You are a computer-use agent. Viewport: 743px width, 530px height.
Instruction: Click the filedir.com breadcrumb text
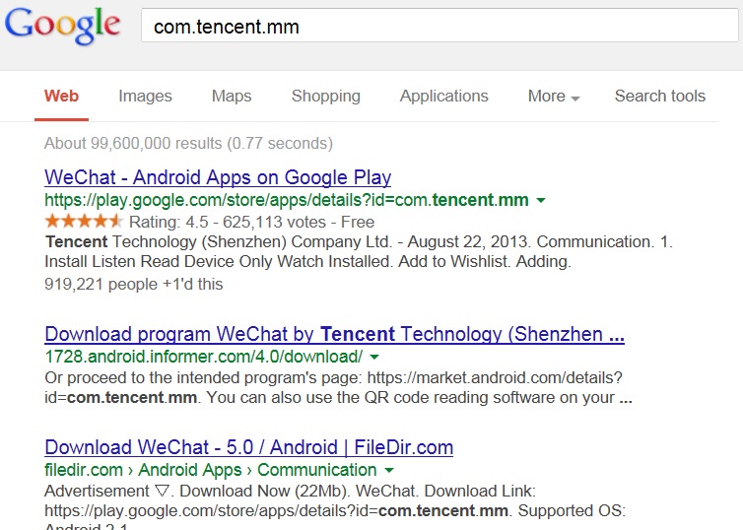coord(211,470)
